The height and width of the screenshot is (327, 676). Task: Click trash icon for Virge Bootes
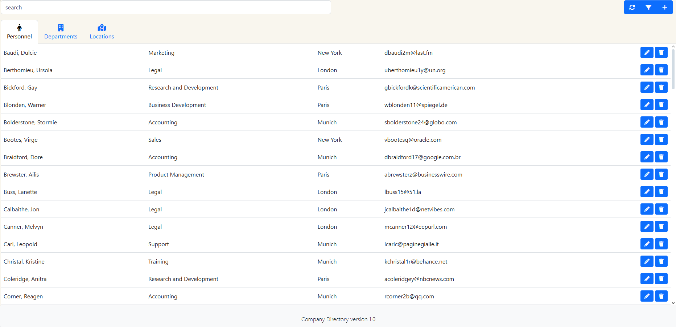click(x=661, y=140)
